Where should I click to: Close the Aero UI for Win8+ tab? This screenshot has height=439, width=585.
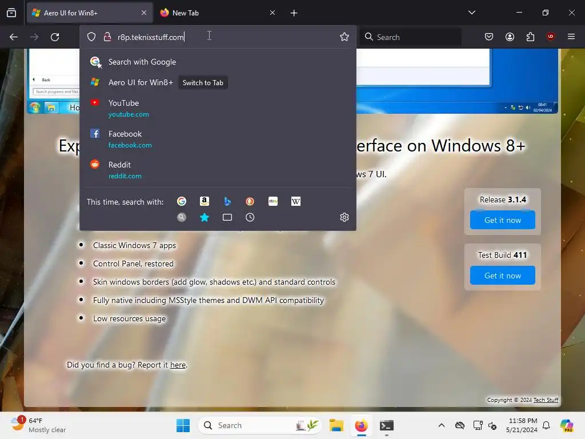pos(144,13)
